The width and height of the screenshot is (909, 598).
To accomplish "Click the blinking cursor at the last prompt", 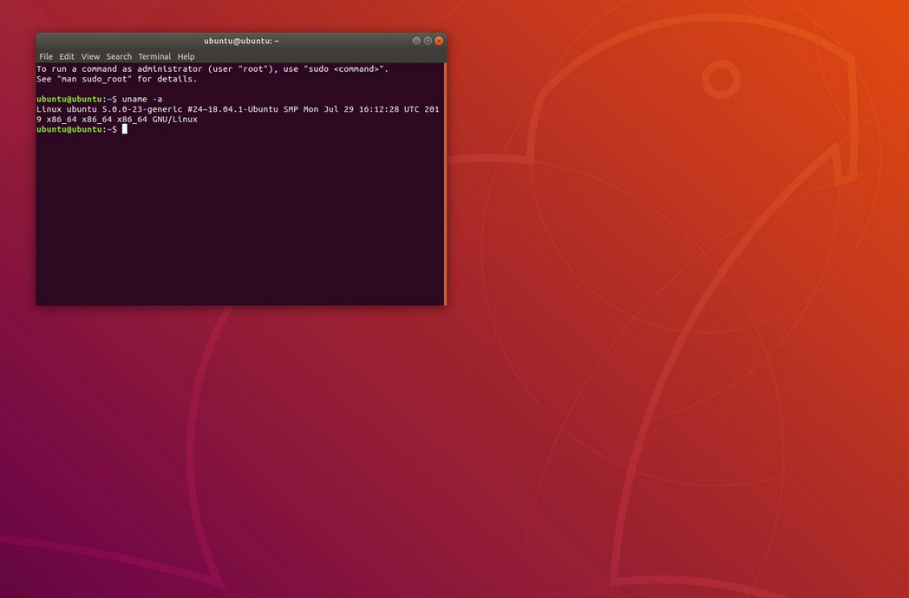I will click(125, 129).
